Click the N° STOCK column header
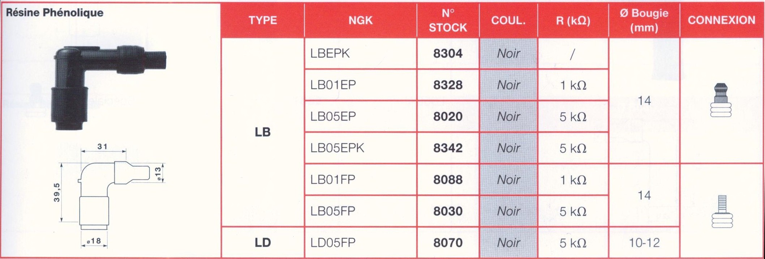The image size is (765, 259). pos(448,20)
